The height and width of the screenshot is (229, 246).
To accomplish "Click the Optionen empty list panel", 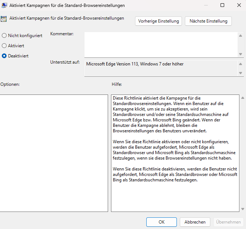I will (53, 153).
